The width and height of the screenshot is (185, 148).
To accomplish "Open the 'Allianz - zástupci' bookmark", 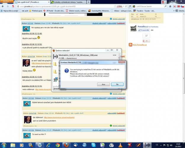I will click(122, 11).
